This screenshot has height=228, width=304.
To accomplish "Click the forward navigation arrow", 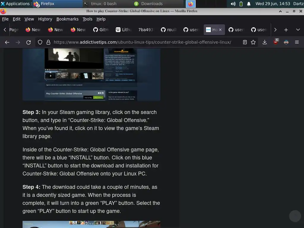I will (x=18, y=42).
